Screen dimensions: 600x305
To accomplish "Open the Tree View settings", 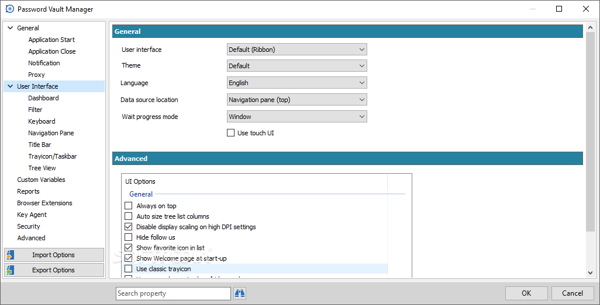I will click(42, 168).
